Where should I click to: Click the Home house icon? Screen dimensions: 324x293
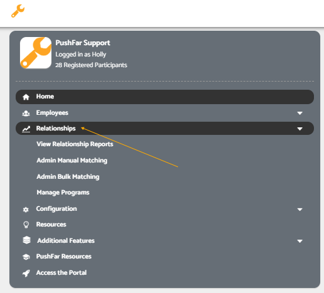click(26, 97)
